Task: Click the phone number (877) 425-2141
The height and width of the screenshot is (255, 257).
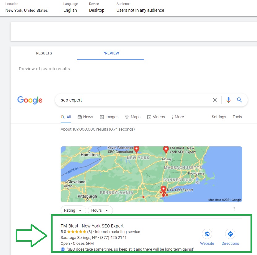Action: click(113, 238)
